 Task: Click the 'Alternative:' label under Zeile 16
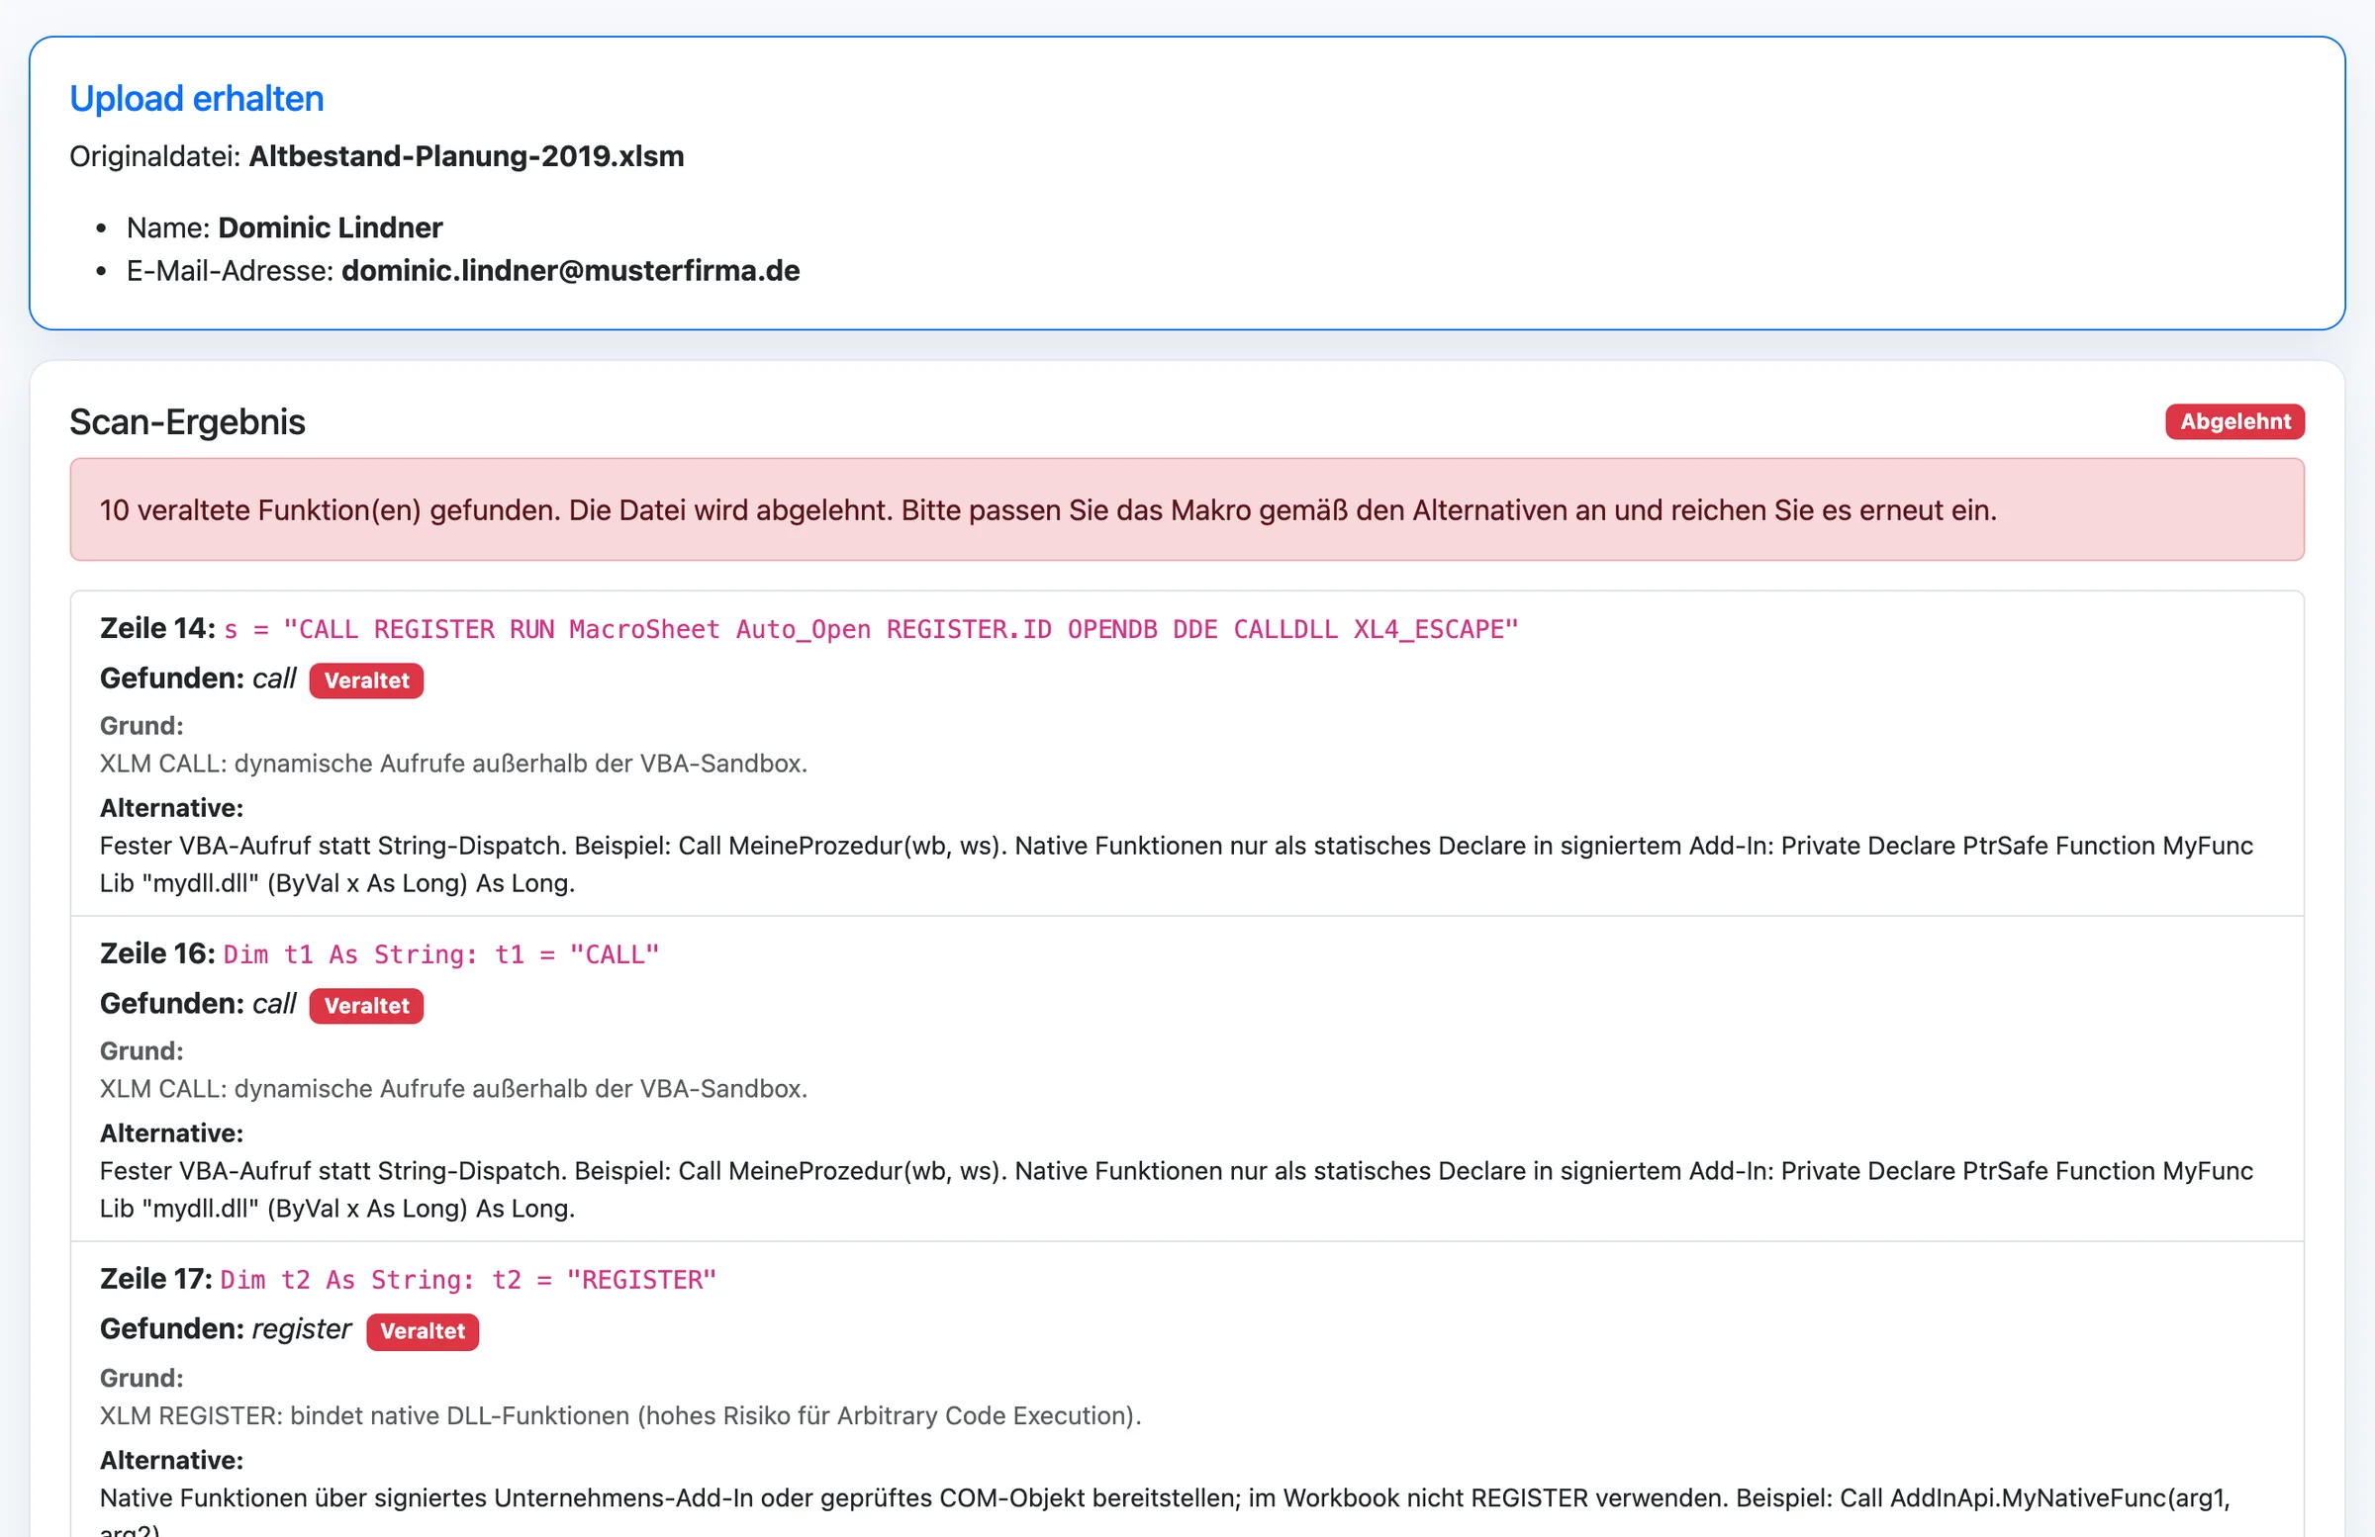click(171, 1133)
